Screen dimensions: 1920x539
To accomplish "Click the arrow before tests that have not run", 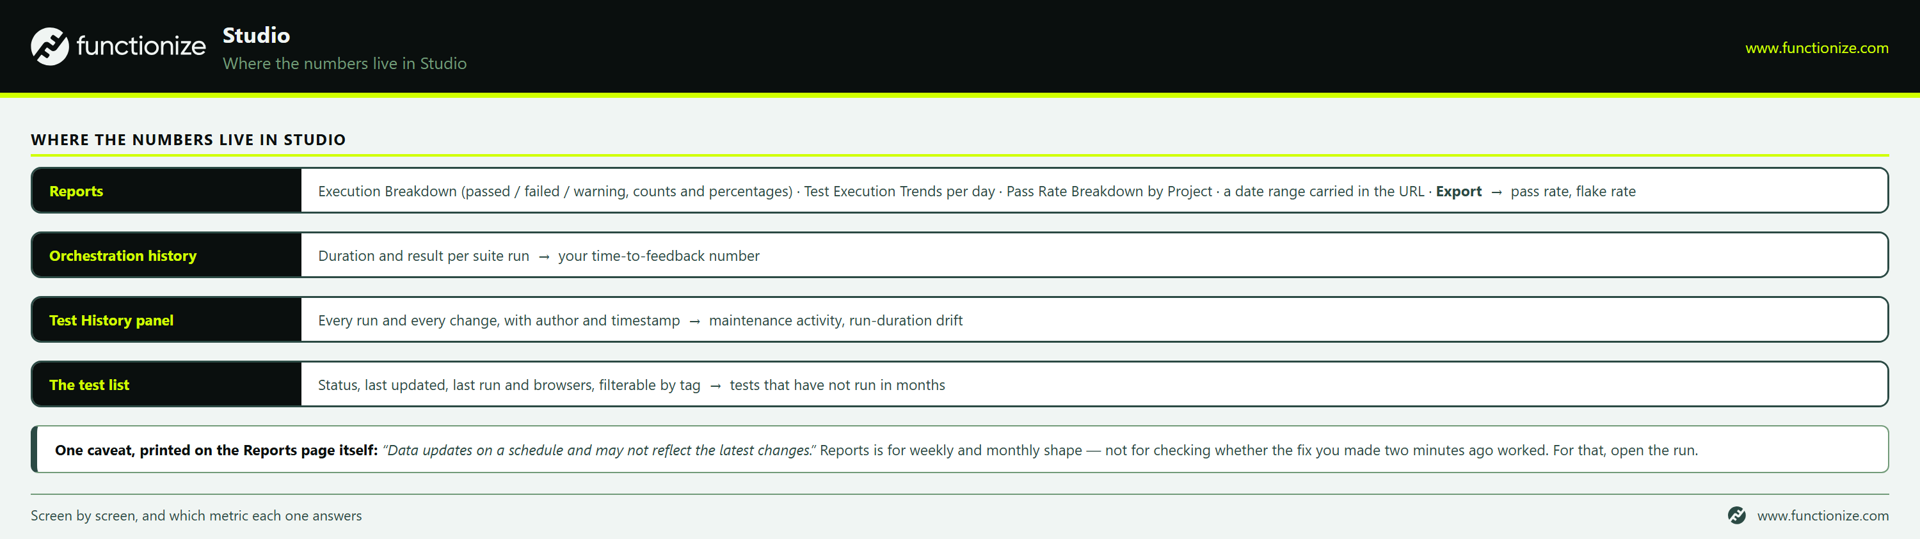I will tap(715, 386).
